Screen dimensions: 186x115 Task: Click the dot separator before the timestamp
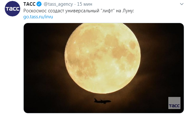click(x=75, y=4)
